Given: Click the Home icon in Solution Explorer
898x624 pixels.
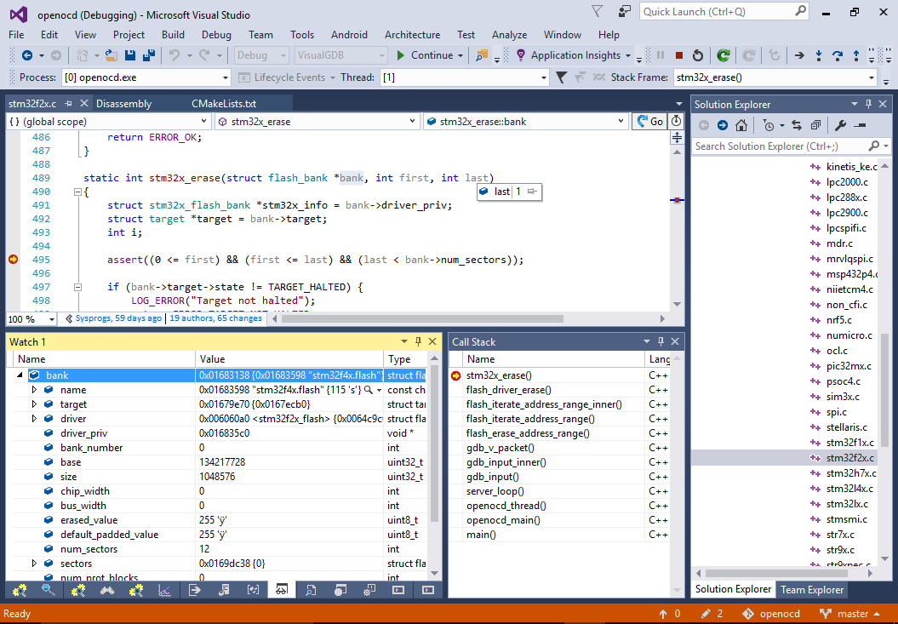Looking at the screenshot, I should [x=741, y=125].
